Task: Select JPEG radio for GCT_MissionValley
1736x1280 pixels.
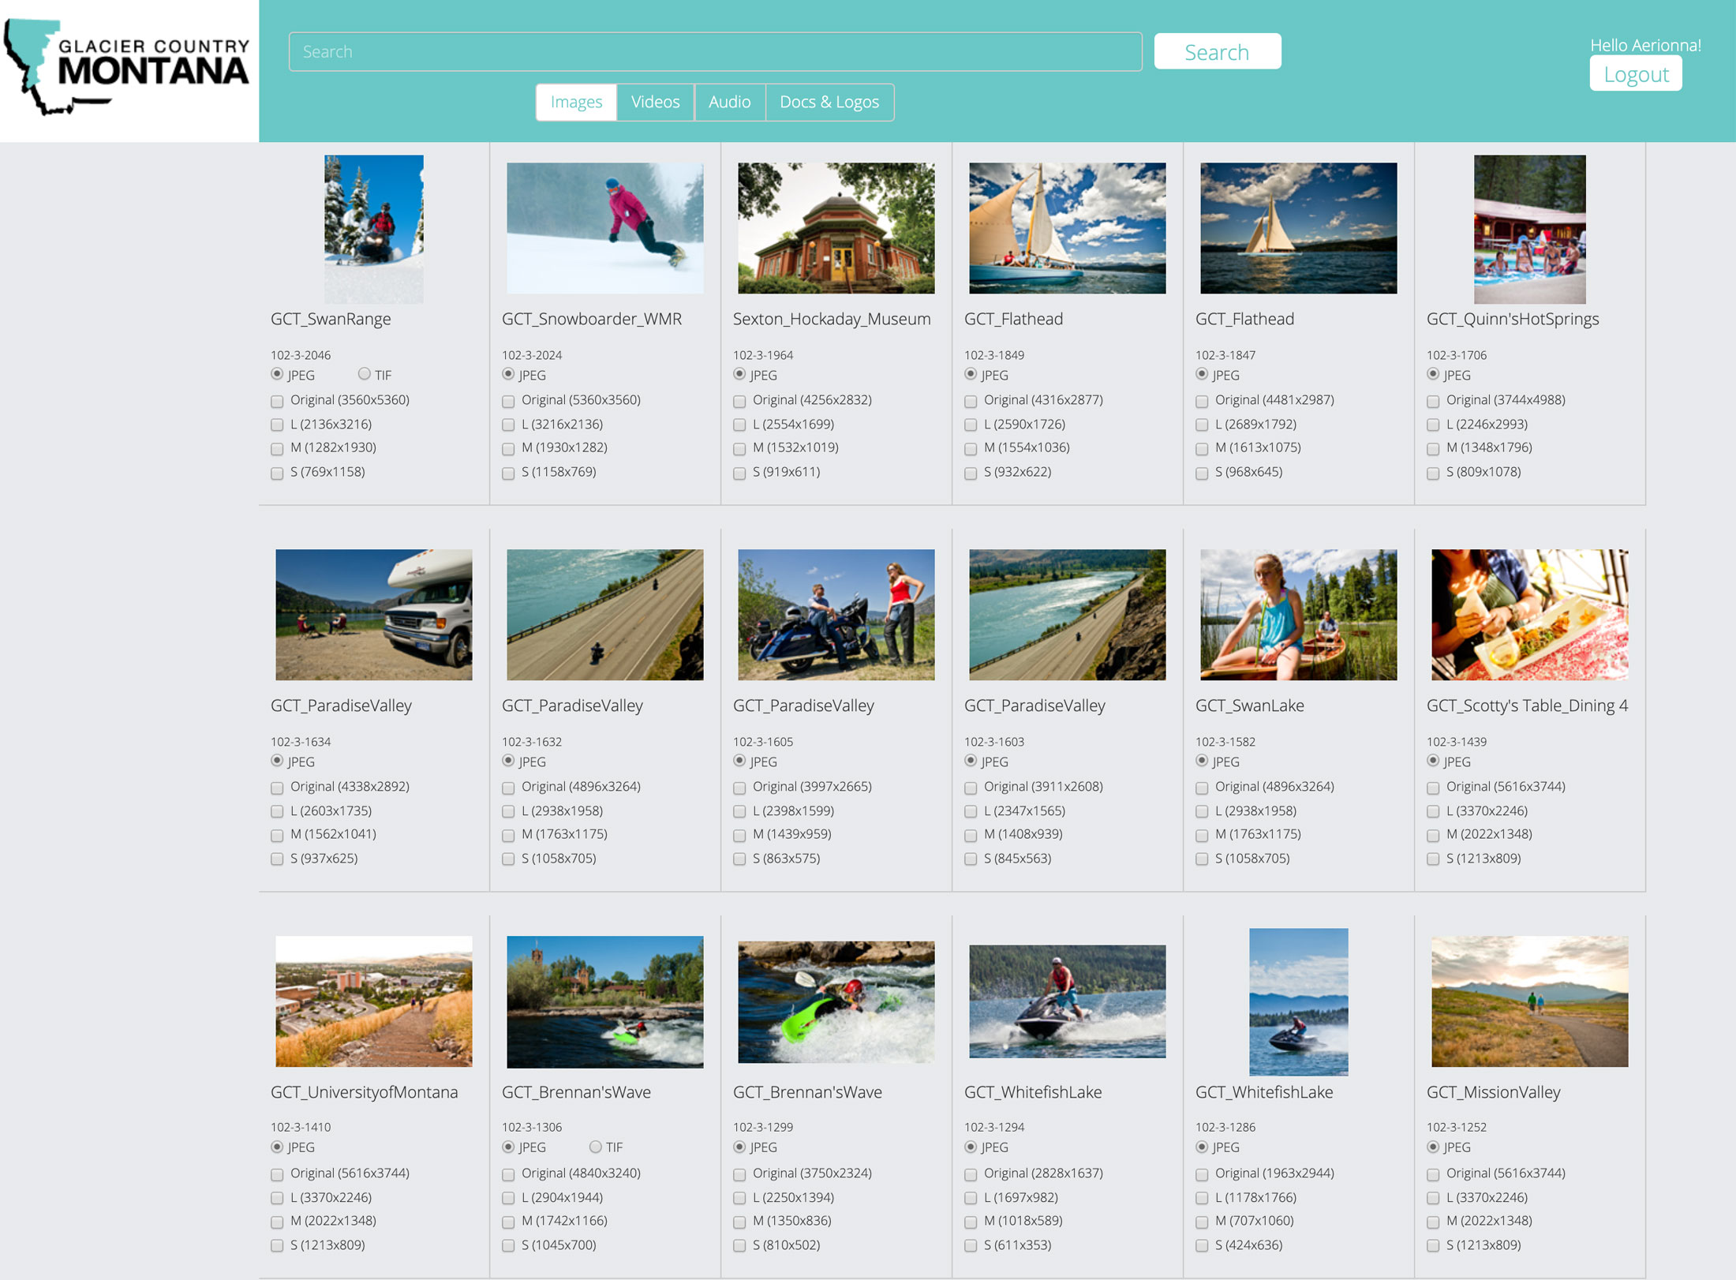Action: (1433, 1147)
